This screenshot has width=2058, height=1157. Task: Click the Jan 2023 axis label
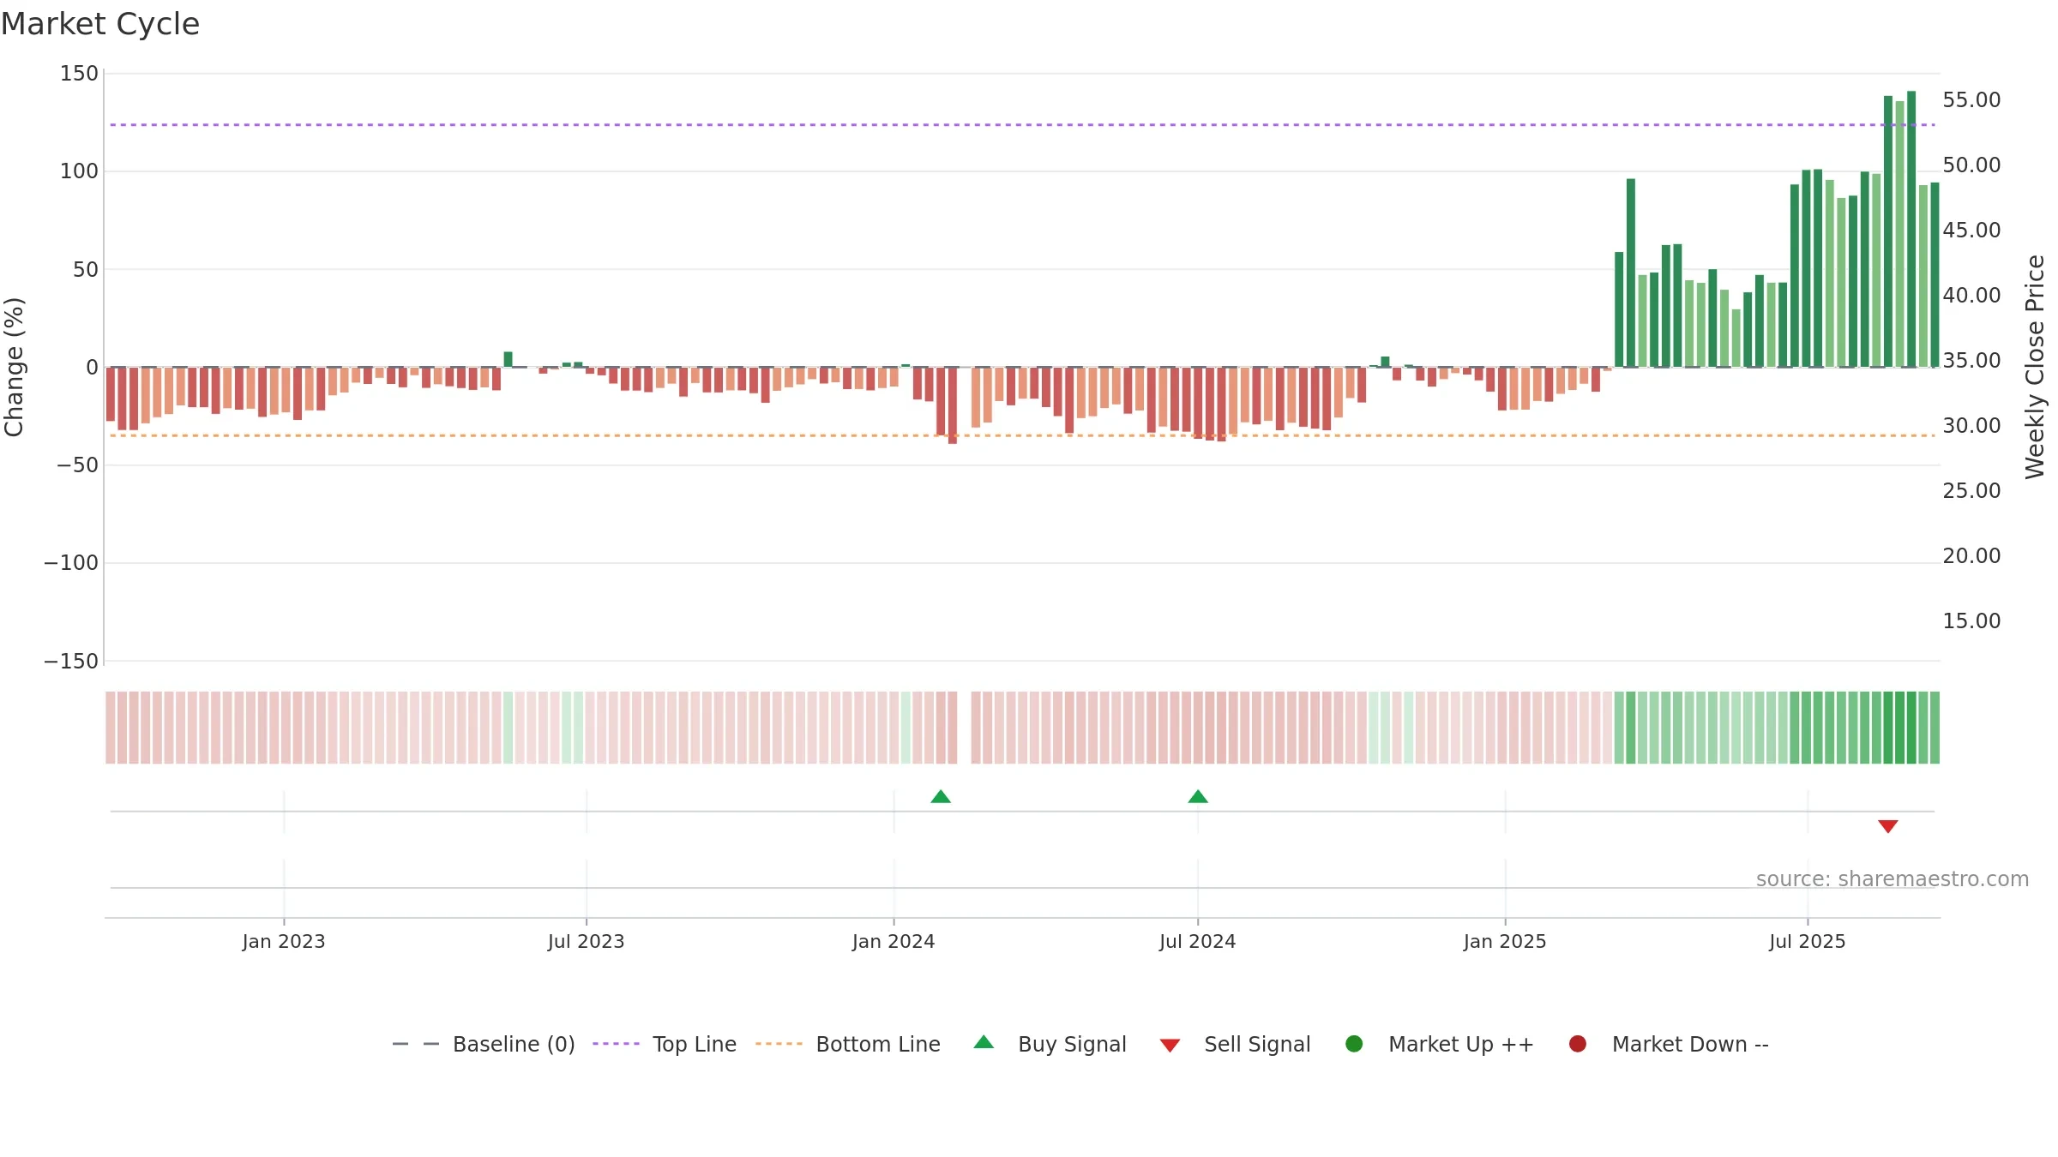284,941
